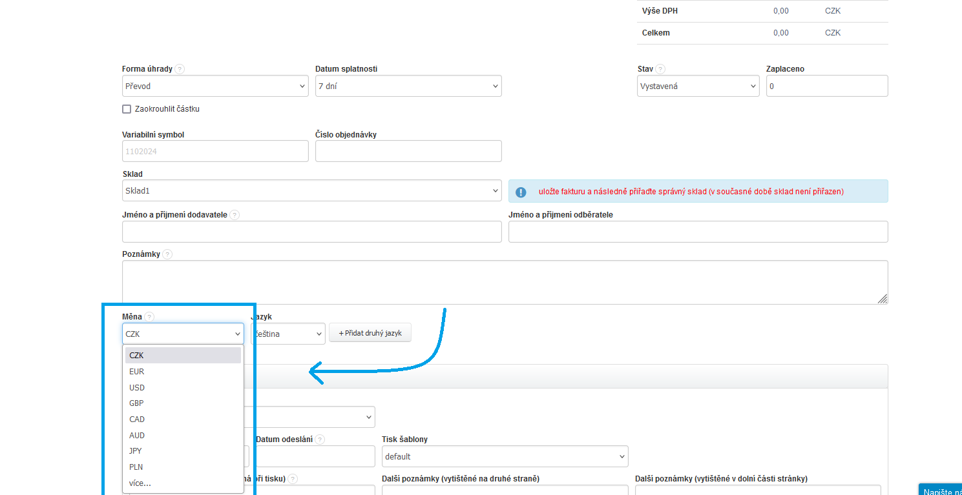Screen dimensions: 962x495
Task: Expand the Sklad dropdown
Action: coord(311,190)
